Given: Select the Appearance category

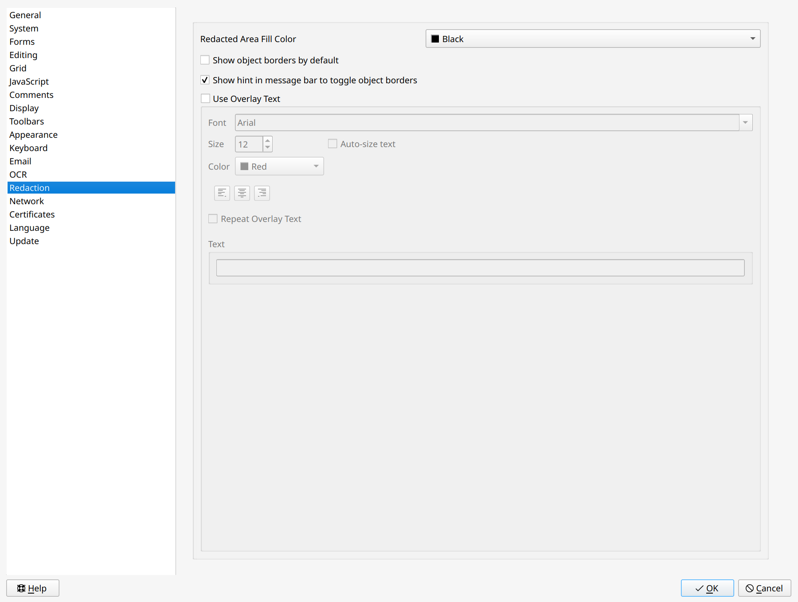Looking at the screenshot, I should pos(34,134).
